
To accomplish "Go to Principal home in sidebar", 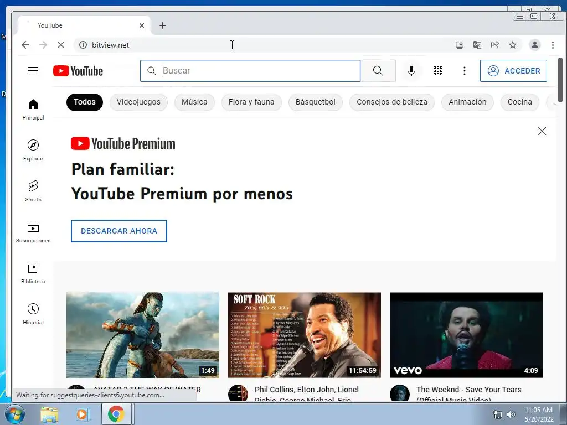I will pos(33,110).
